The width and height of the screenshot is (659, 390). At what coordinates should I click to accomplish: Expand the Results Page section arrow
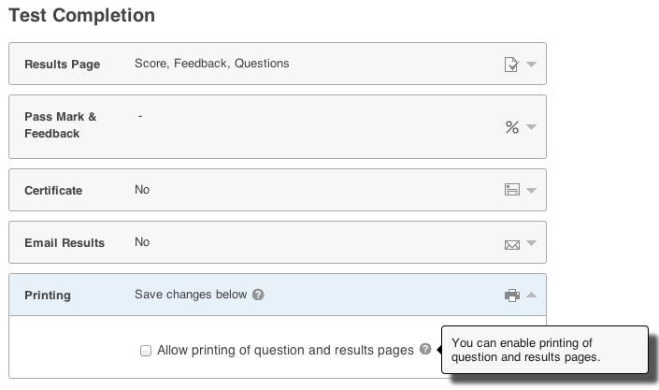click(531, 65)
